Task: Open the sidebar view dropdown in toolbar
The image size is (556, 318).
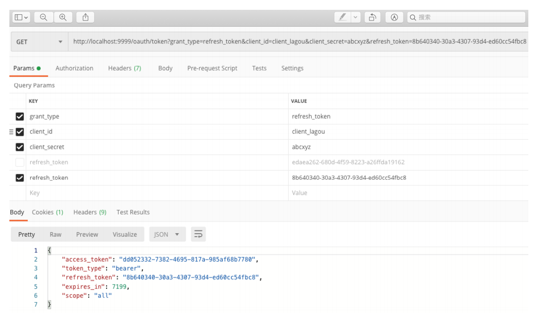Action: click(21, 17)
